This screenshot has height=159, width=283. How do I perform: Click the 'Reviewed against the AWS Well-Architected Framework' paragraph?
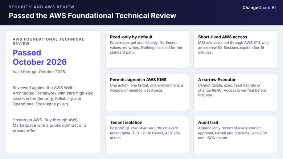53,96
